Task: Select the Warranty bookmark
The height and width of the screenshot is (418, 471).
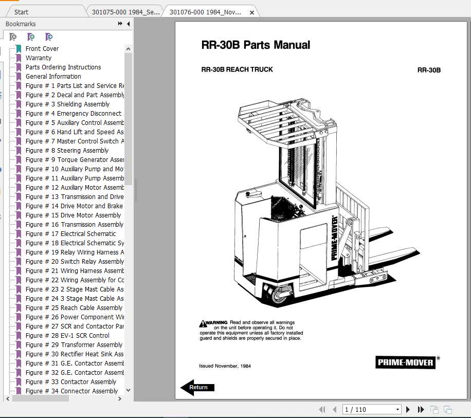Action: (40, 58)
